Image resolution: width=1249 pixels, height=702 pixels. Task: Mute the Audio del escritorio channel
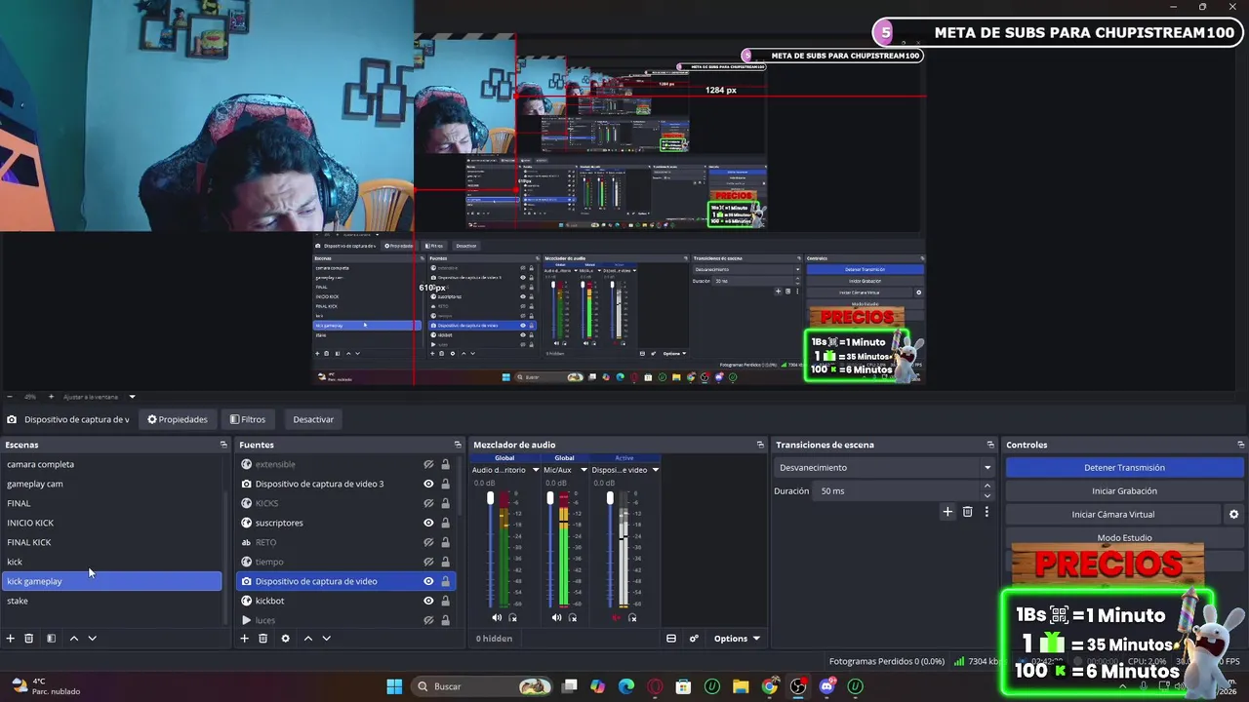coord(497,617)
